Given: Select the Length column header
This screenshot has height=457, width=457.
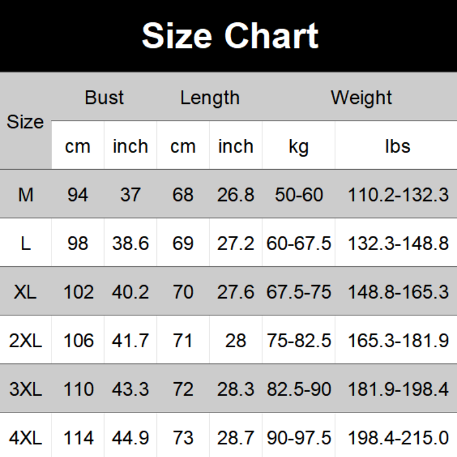Looking at the screenshot, I should tap(210, 98).
